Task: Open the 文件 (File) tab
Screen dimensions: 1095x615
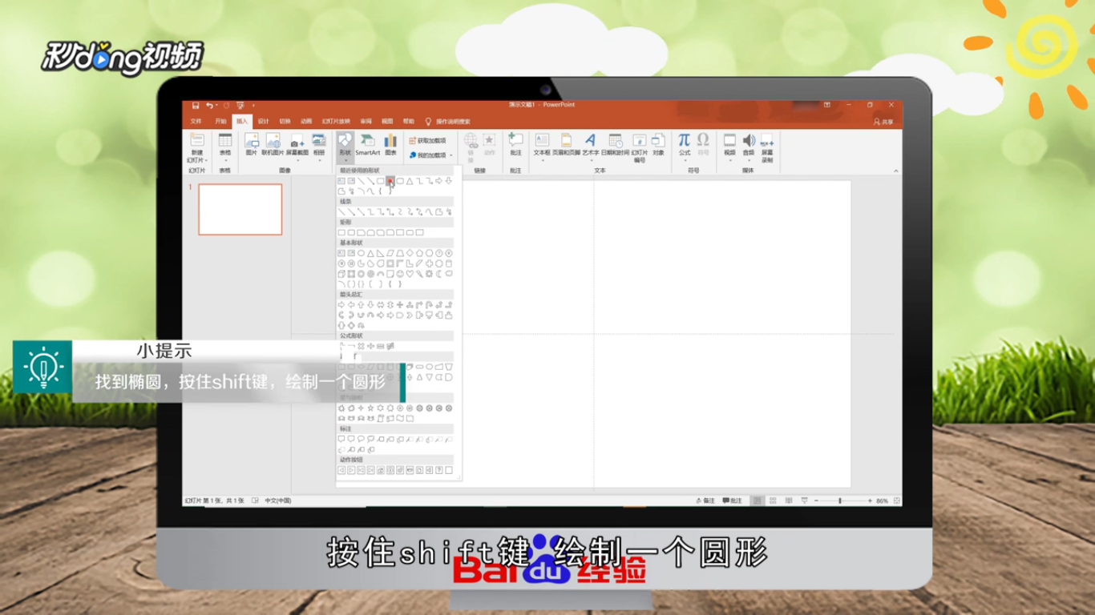Action: click(x=196, y=121)
